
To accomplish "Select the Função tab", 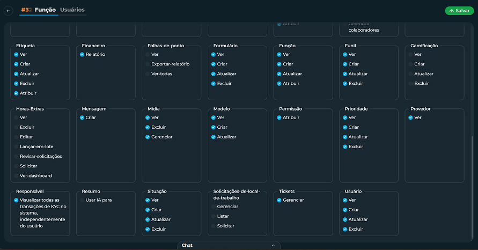I will (45, 10).
